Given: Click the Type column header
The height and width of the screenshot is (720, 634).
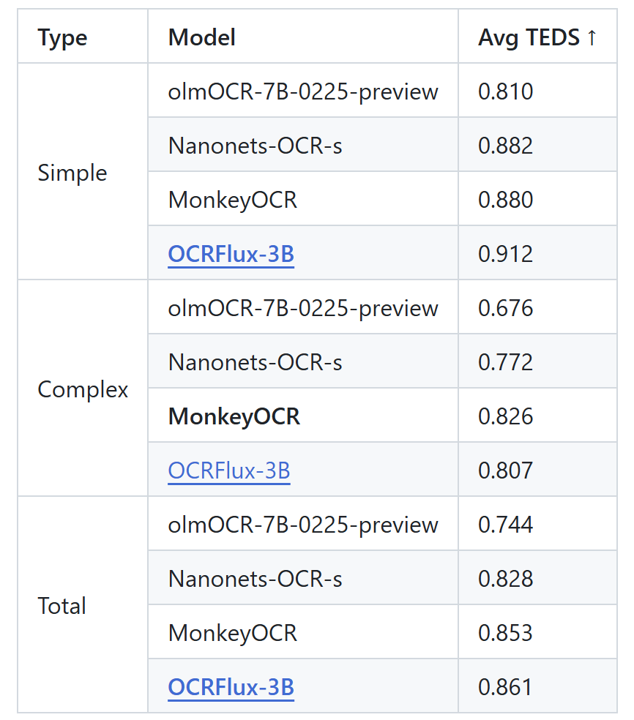Looking at the screenshot, I should 62,37.
